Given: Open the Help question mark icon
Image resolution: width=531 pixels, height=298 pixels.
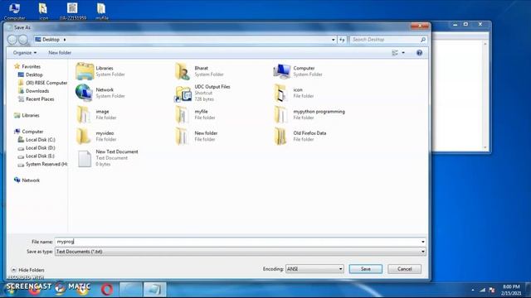Looking at the screenshot, I should [x=419, y=53].
